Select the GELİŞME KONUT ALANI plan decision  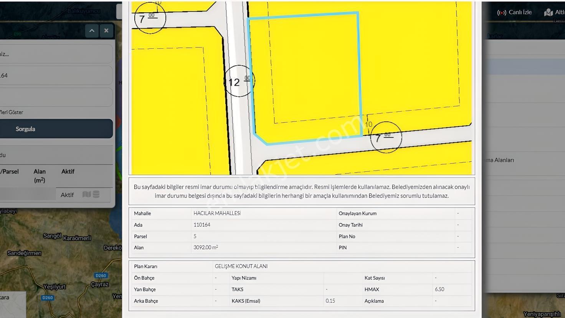(x=241, y=266)
